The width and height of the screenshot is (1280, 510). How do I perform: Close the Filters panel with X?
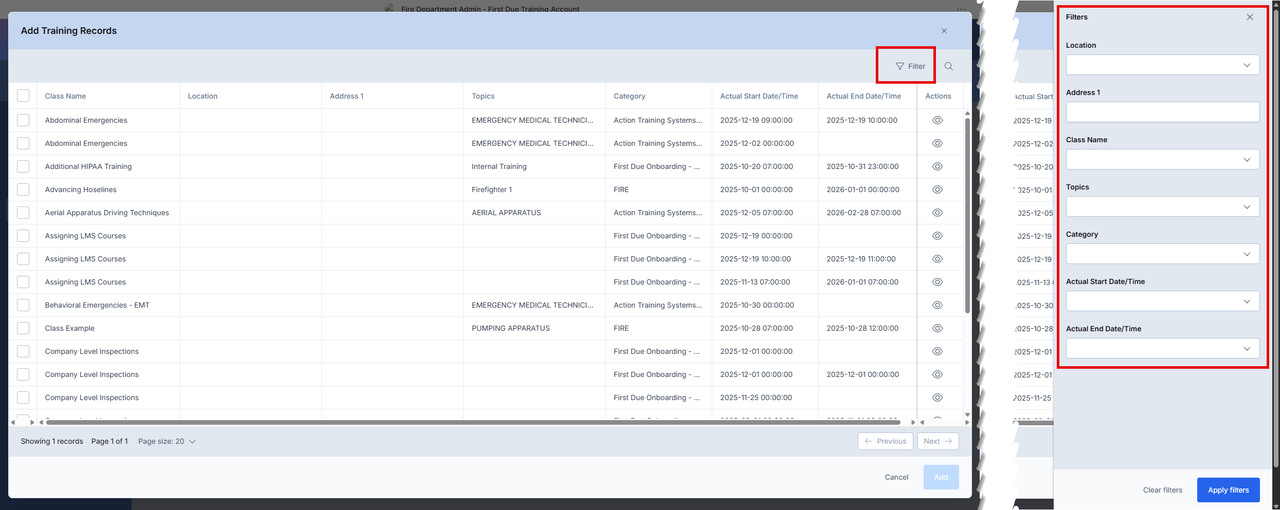(x=1250, y=17)
